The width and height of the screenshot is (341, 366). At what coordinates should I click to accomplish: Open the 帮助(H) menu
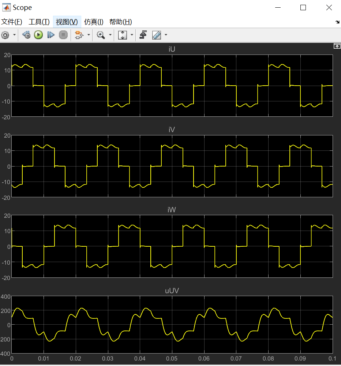[121, 22]
